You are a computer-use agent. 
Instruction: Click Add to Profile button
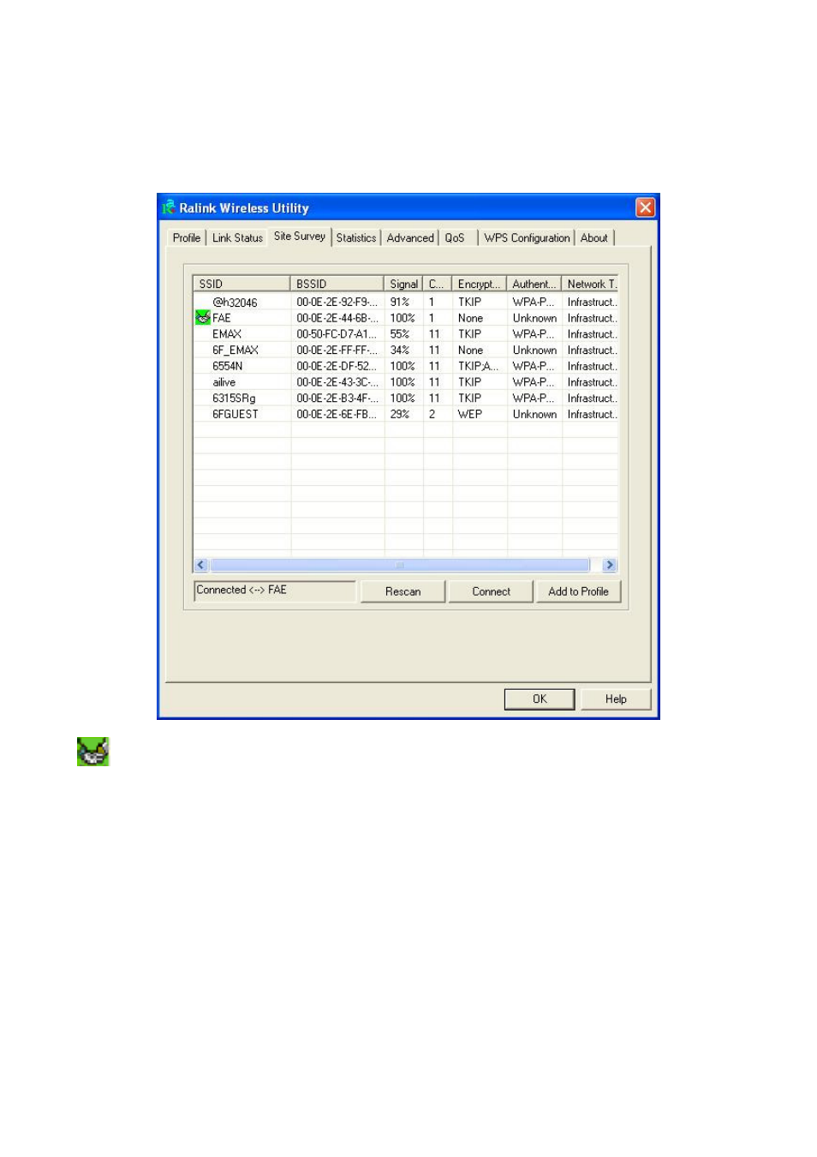(x=579, y=591)
